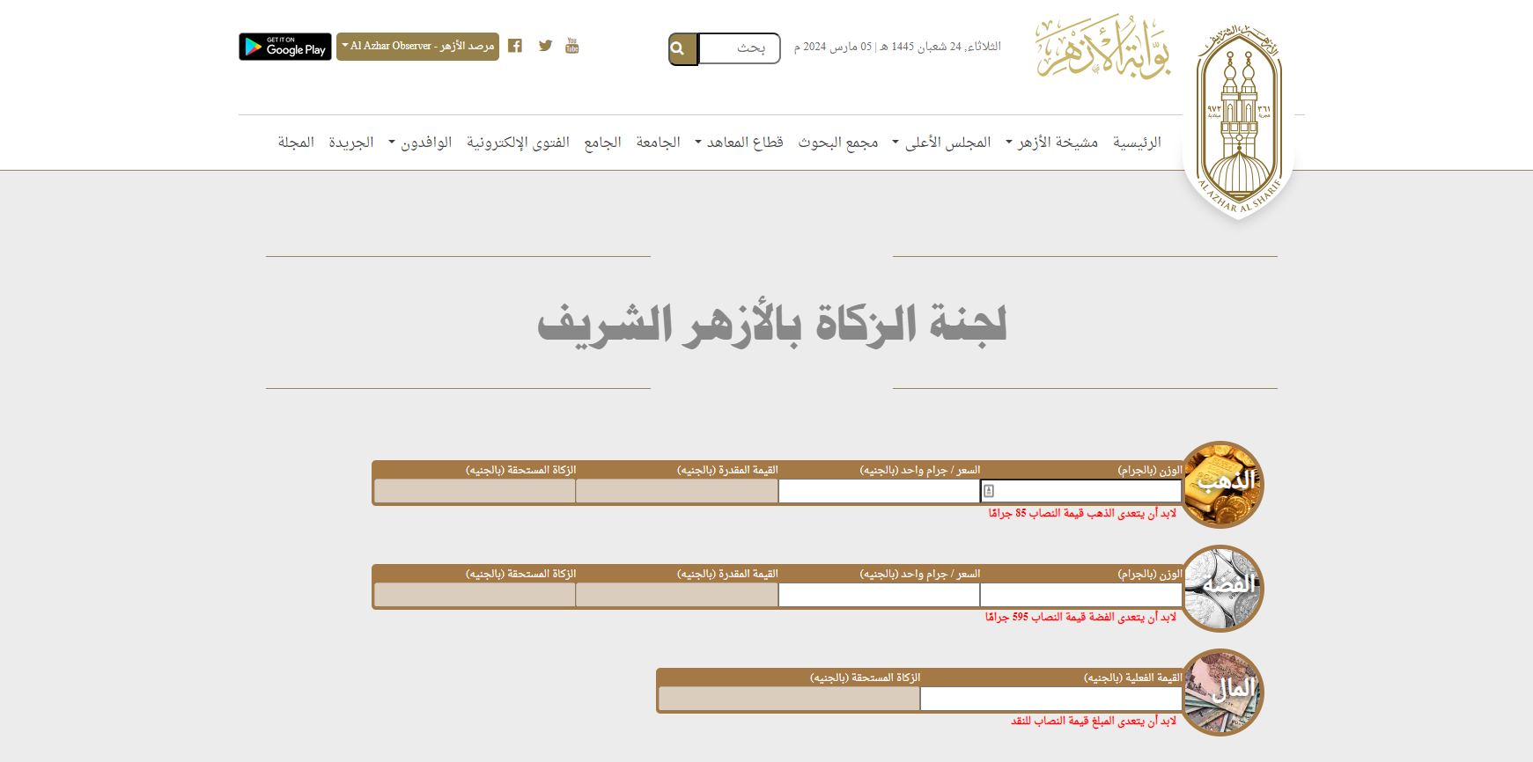
Task: Go to الرئيسية home page
Action: 1137,142
